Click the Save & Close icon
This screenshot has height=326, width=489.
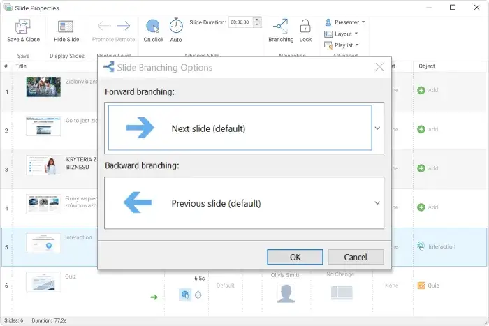tap(23, 27)
